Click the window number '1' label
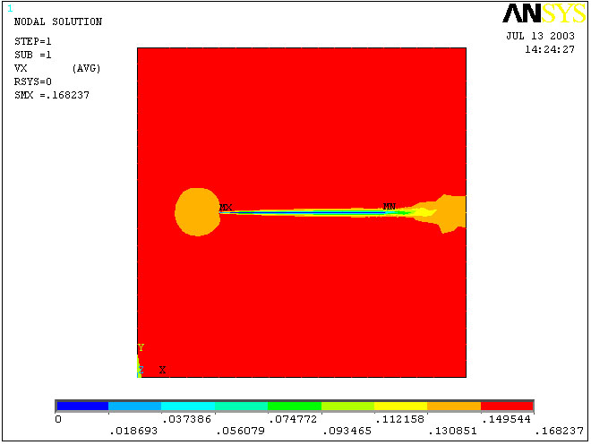This screenshot has height=445, width=591. pos(10,8)
